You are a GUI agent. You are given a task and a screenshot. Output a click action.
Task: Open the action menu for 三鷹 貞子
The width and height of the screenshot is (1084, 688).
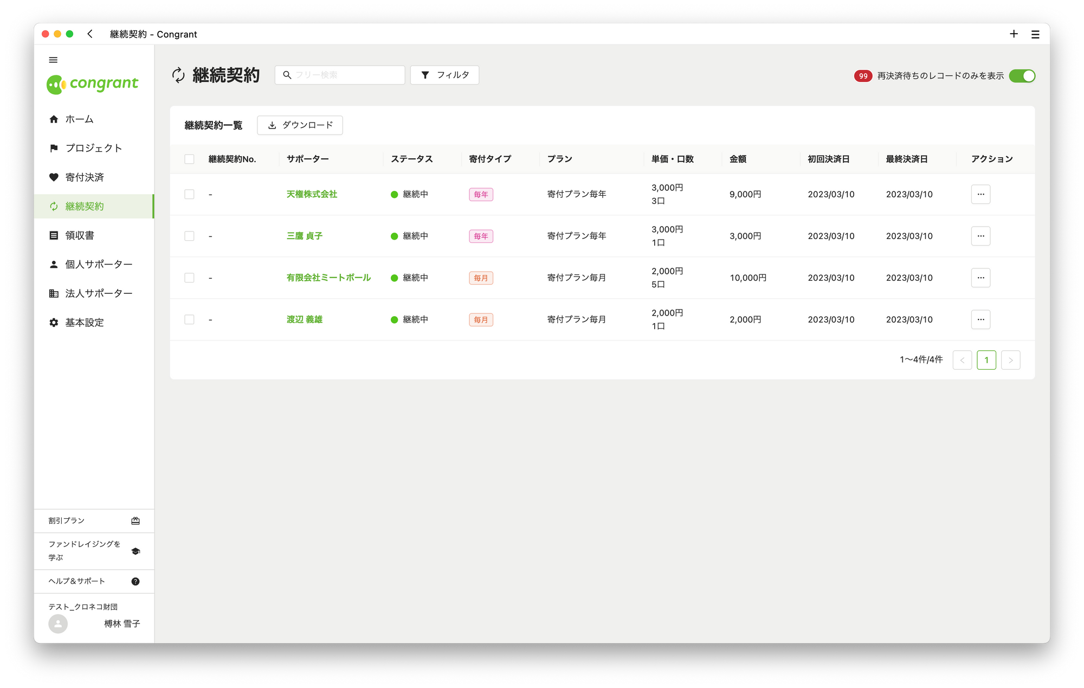980,236
